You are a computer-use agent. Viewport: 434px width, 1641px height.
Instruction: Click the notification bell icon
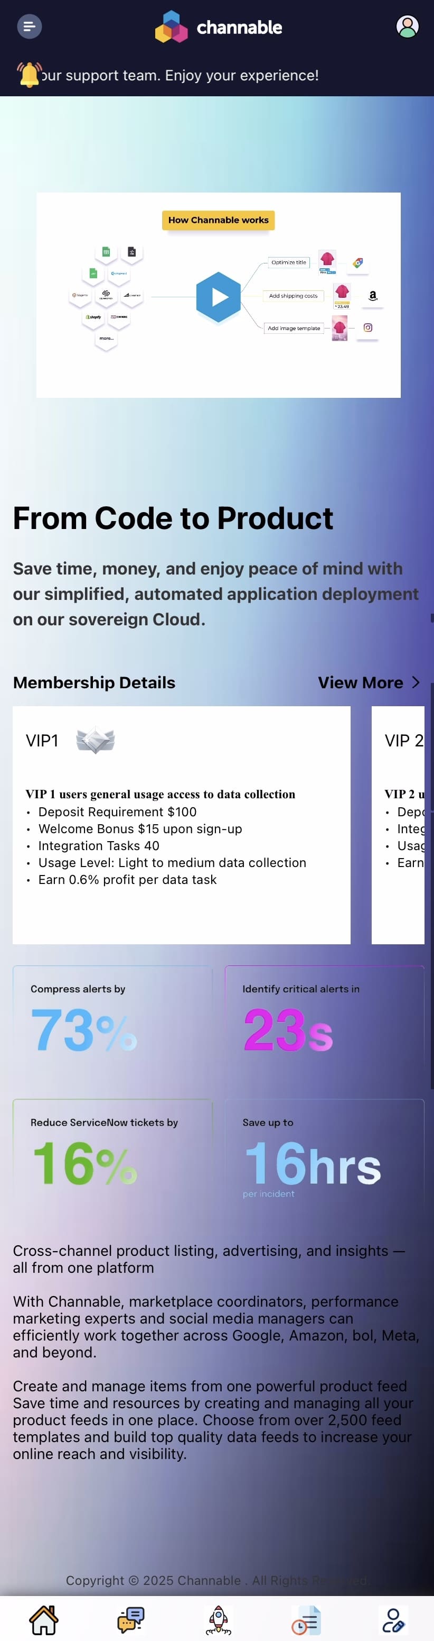[x=29, y=75]
